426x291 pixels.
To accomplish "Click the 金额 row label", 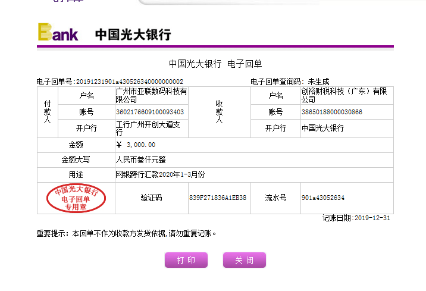I will click(x=76, y=145).
